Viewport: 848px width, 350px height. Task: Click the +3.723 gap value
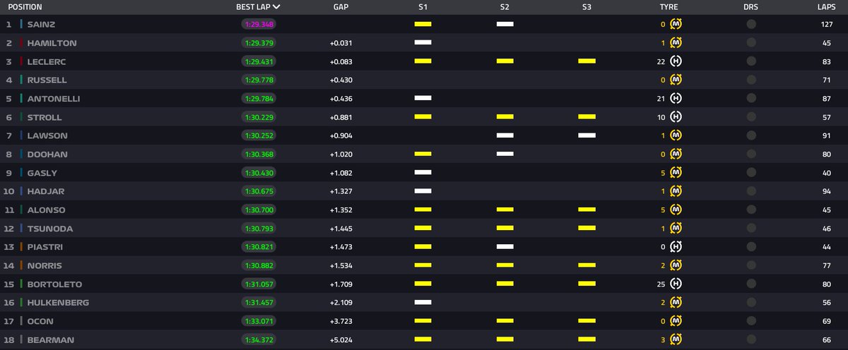tap(341, 321)
